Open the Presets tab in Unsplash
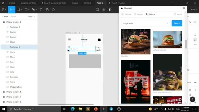This screenshot has width=199, height=112. [x=138, y=14]
